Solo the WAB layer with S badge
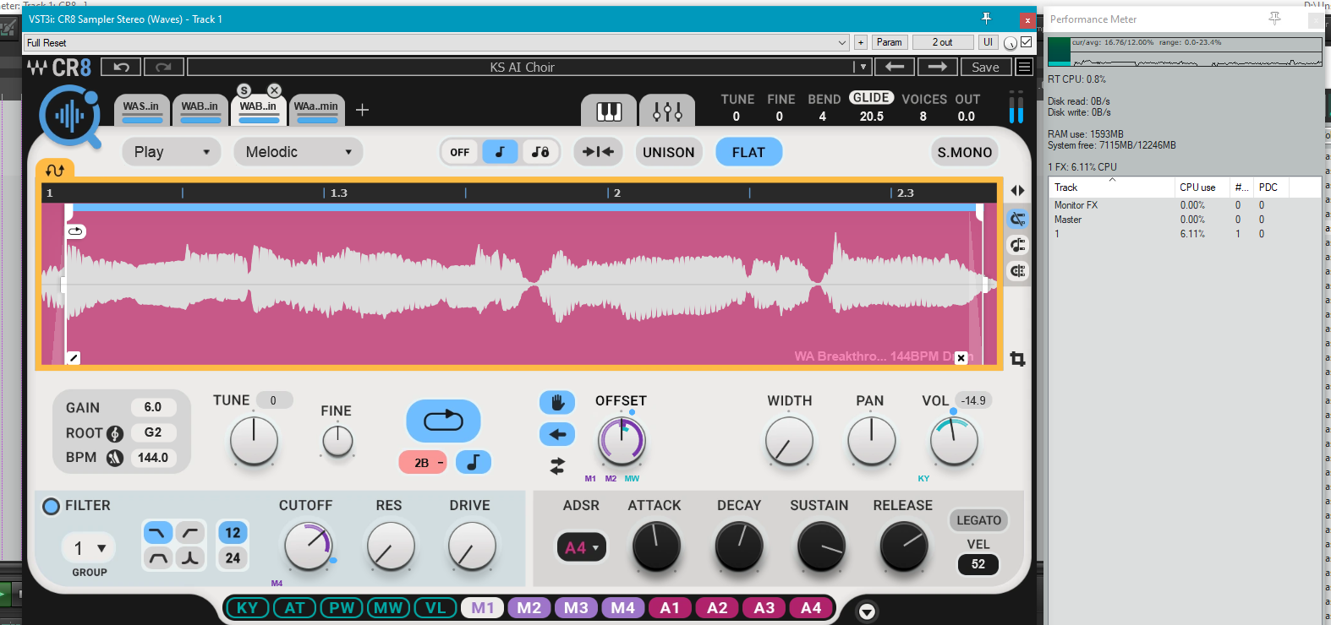Image resolution: width=1331 pixels, height=625 pixels. pos(244,90)
